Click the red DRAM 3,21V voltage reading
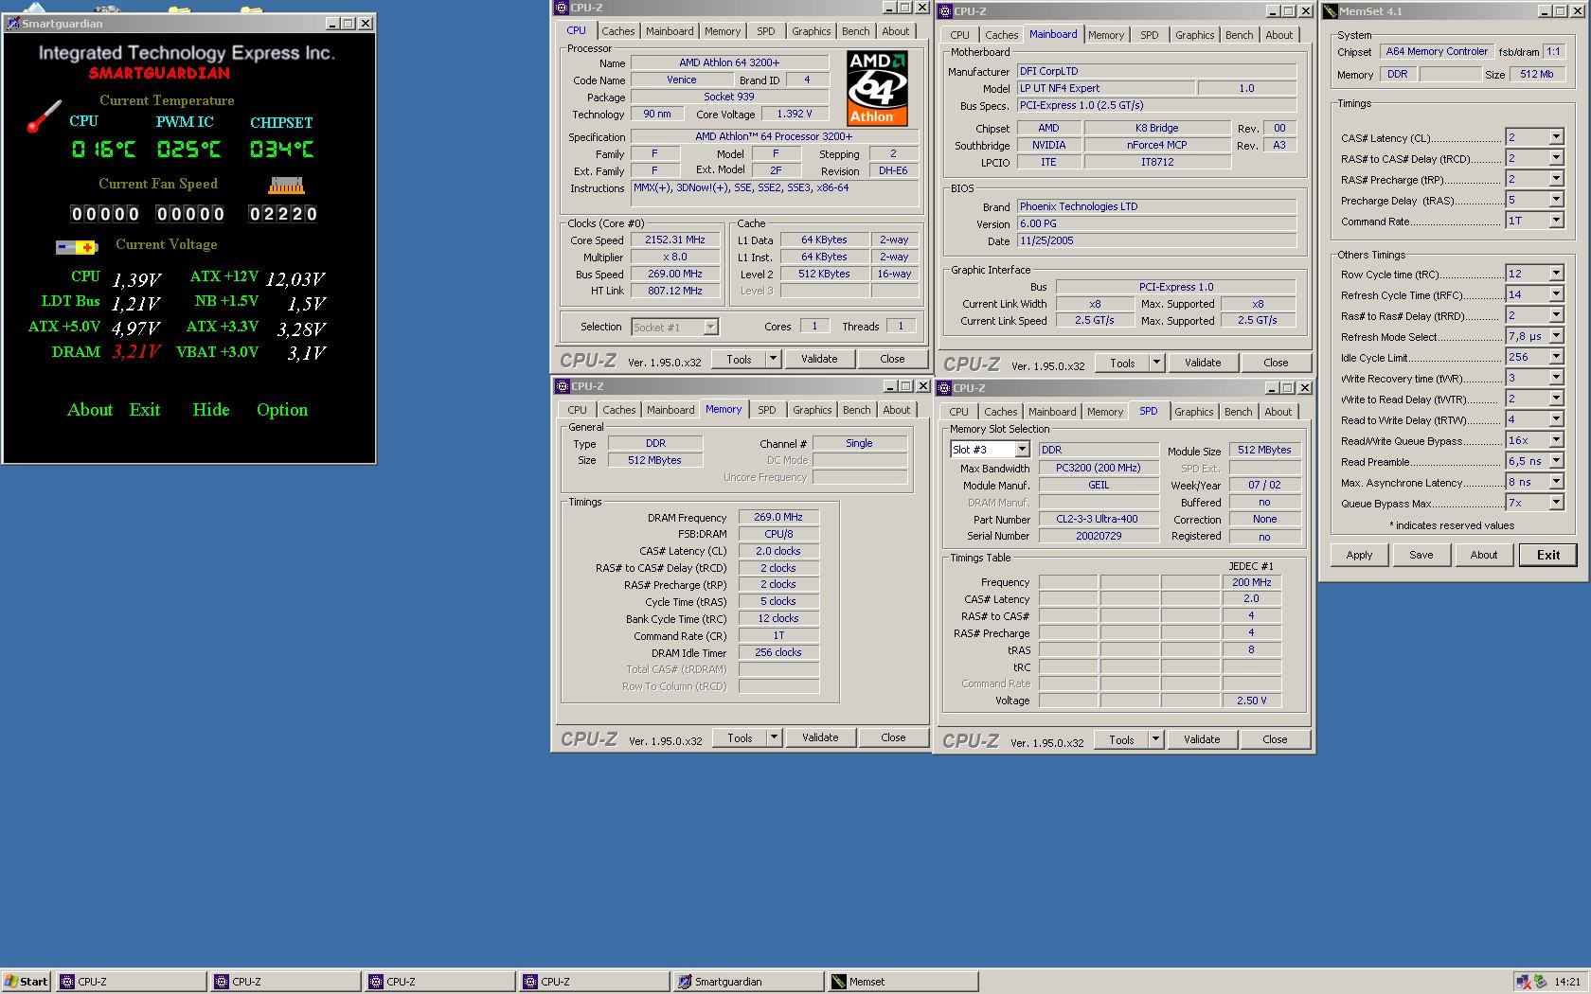 (136, 351)
